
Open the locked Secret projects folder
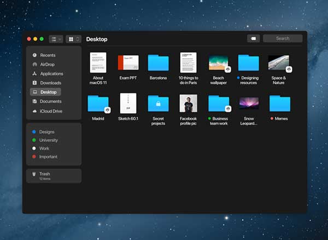(x=158, y=104)
